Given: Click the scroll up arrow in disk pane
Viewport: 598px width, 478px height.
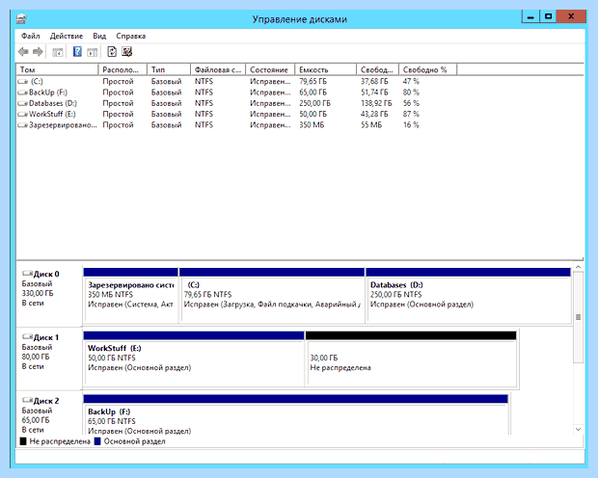Looking at the screenshot, I should [x=578, y=267].
